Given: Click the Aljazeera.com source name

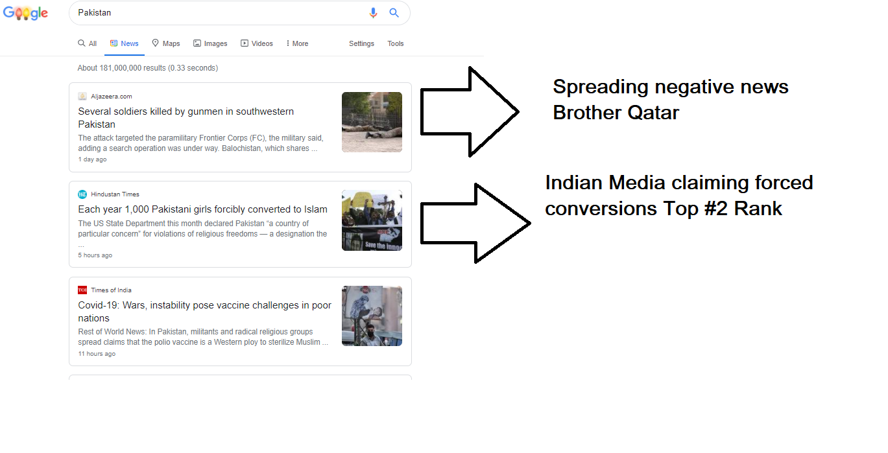Looking at the screenshot, I should point(112,96).
